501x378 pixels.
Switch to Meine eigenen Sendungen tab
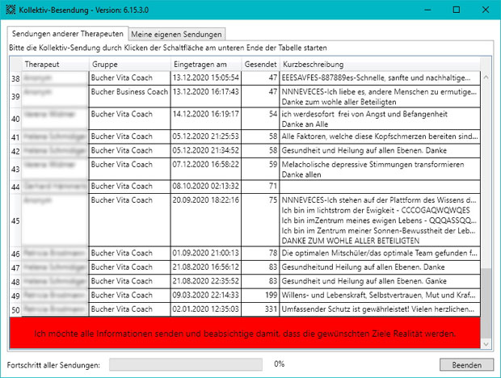pyautogui.click(x=177, y=34)
